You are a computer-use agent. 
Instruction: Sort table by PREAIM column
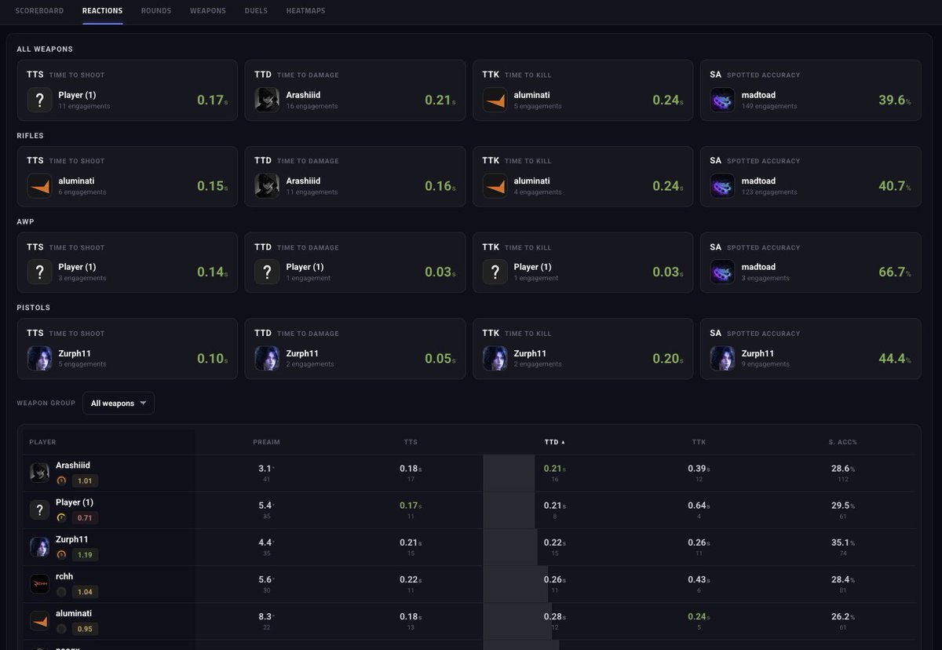266,442
